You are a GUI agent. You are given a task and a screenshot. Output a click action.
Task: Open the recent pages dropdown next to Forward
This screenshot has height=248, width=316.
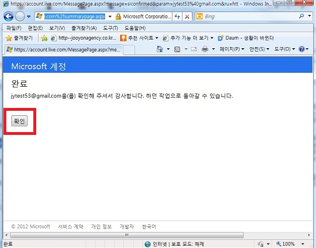pyautogui.click(x=29, y=17)
